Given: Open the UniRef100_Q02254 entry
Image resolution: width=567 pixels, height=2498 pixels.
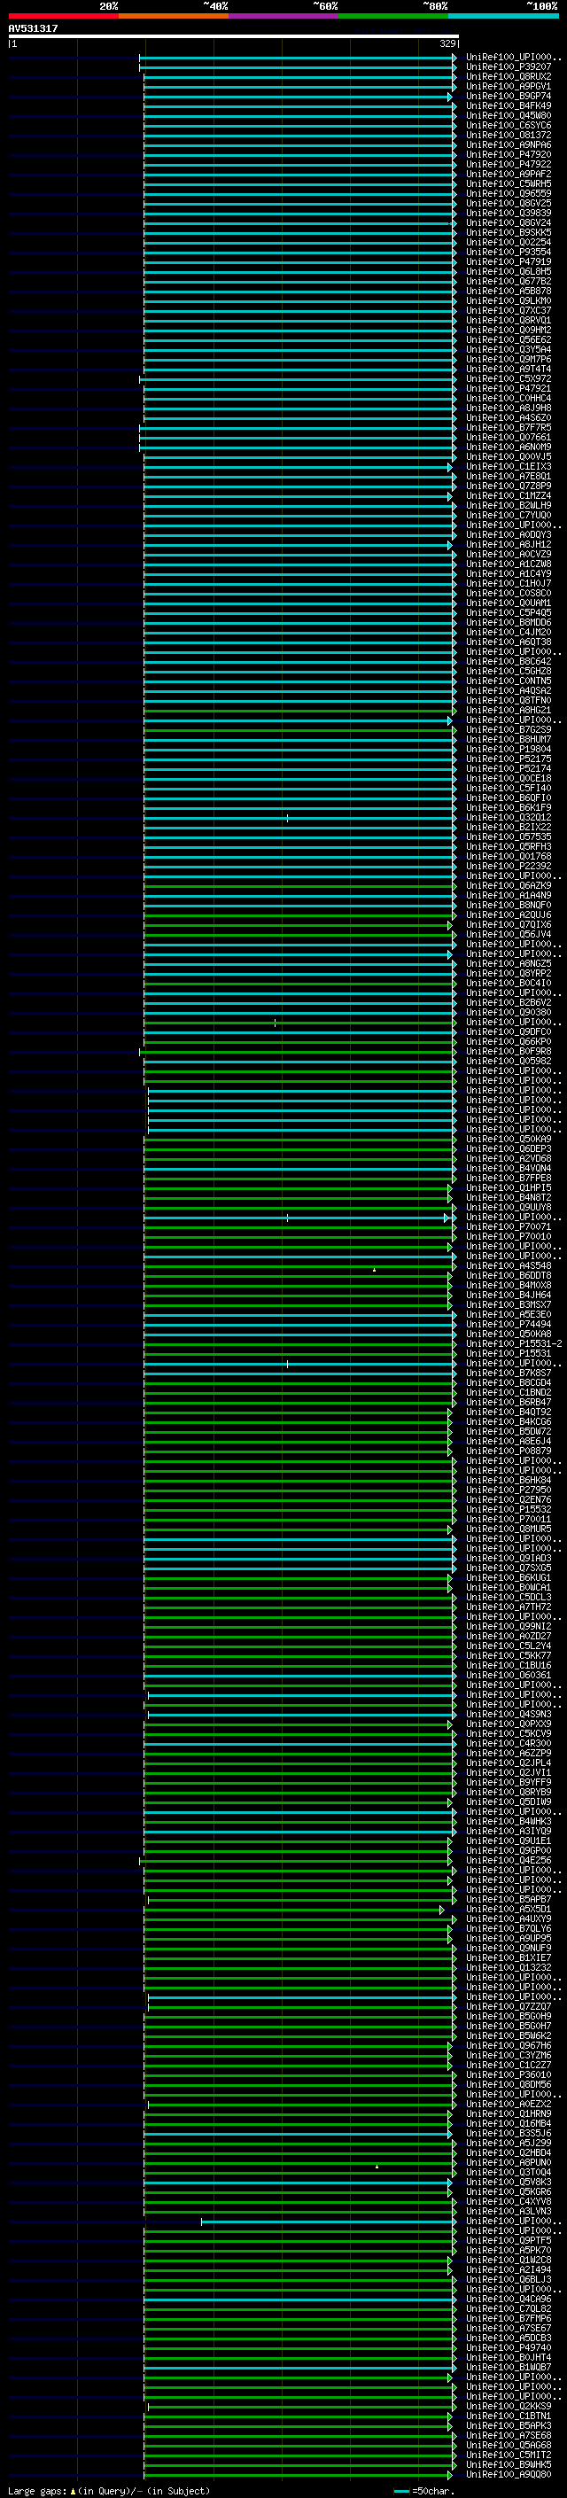Looking at the screenshot, I should [508, 243].
